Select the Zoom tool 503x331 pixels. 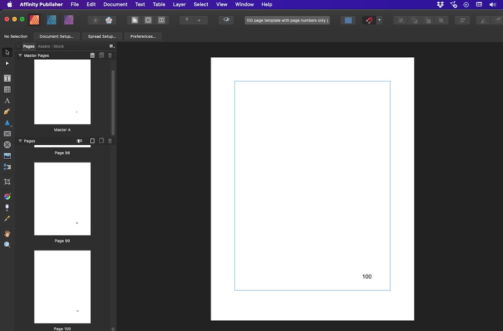7,244
